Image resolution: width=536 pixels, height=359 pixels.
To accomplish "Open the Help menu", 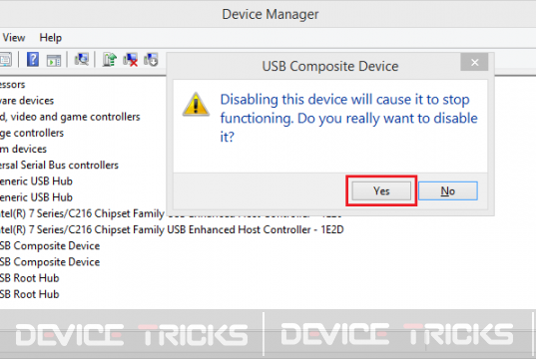I will (51, 38).
